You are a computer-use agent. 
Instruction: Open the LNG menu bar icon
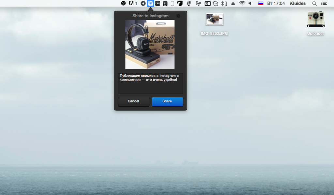(x=158, y=3)
